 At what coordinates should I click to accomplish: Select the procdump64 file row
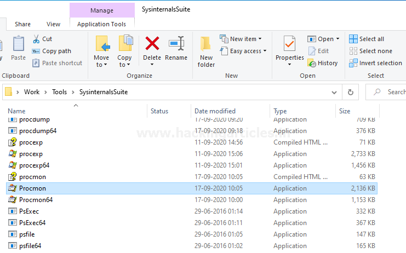coord(192,131)
